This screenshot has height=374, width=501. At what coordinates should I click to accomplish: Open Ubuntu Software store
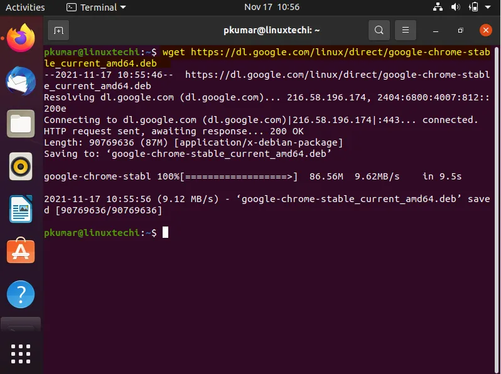21,251
